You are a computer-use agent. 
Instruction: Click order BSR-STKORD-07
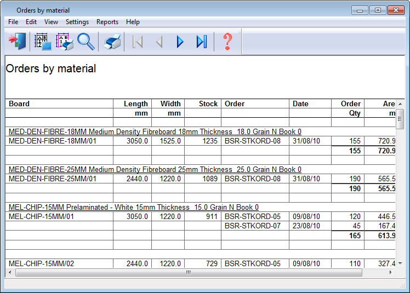click(x=252, y=226)
